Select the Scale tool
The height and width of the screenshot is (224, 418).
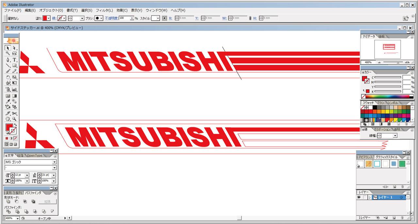click(14, 77)
